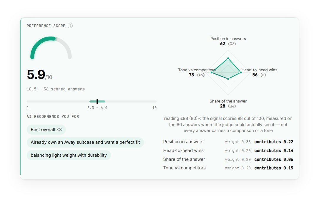Click the black marker on the score range bar
Image resolution: width=319 pixels, height=200 pixels.
(97, 101)
